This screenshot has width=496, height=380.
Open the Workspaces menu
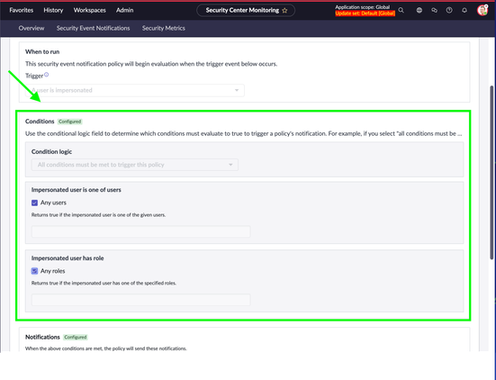90,10
